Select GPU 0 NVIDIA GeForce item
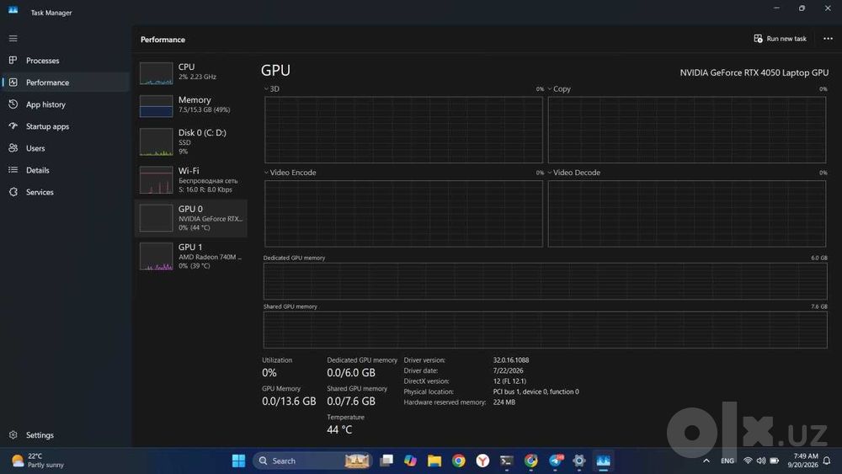The width and height of the screenshot is (842, 474). pyautogui.click(x=190, y=218)
